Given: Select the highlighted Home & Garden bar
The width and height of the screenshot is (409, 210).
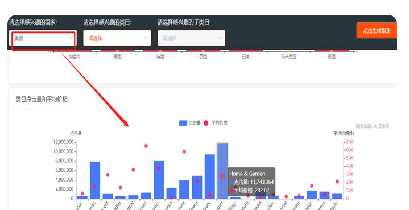Looking at the screenshot, I should 222,171.
